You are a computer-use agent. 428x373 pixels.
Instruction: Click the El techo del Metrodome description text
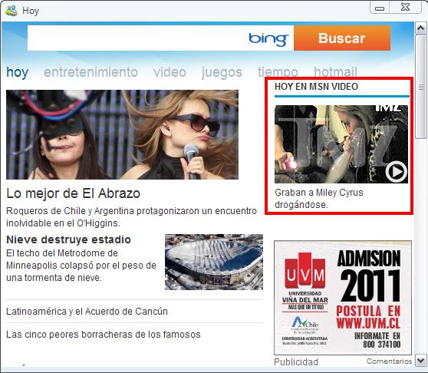pyautogui.click(x=81, y=265)
